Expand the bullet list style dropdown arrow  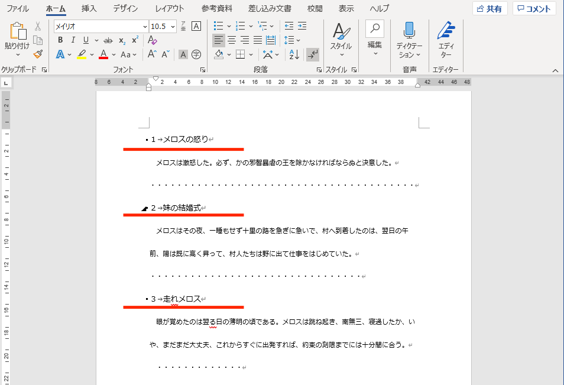pyautogui.click(x=229, y=26)
